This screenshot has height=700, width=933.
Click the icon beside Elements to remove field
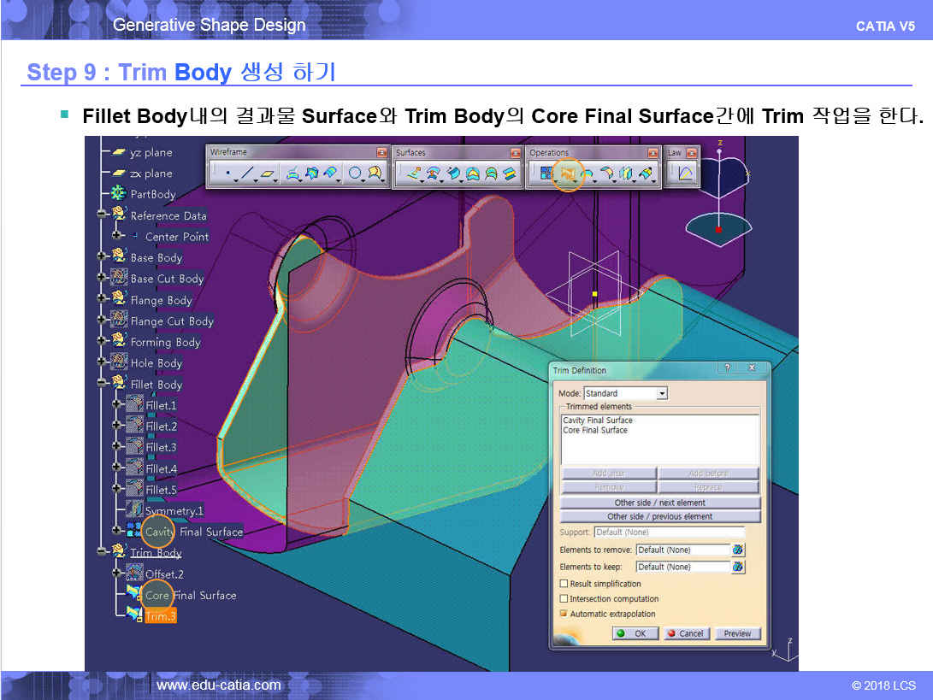pos(738,550)
